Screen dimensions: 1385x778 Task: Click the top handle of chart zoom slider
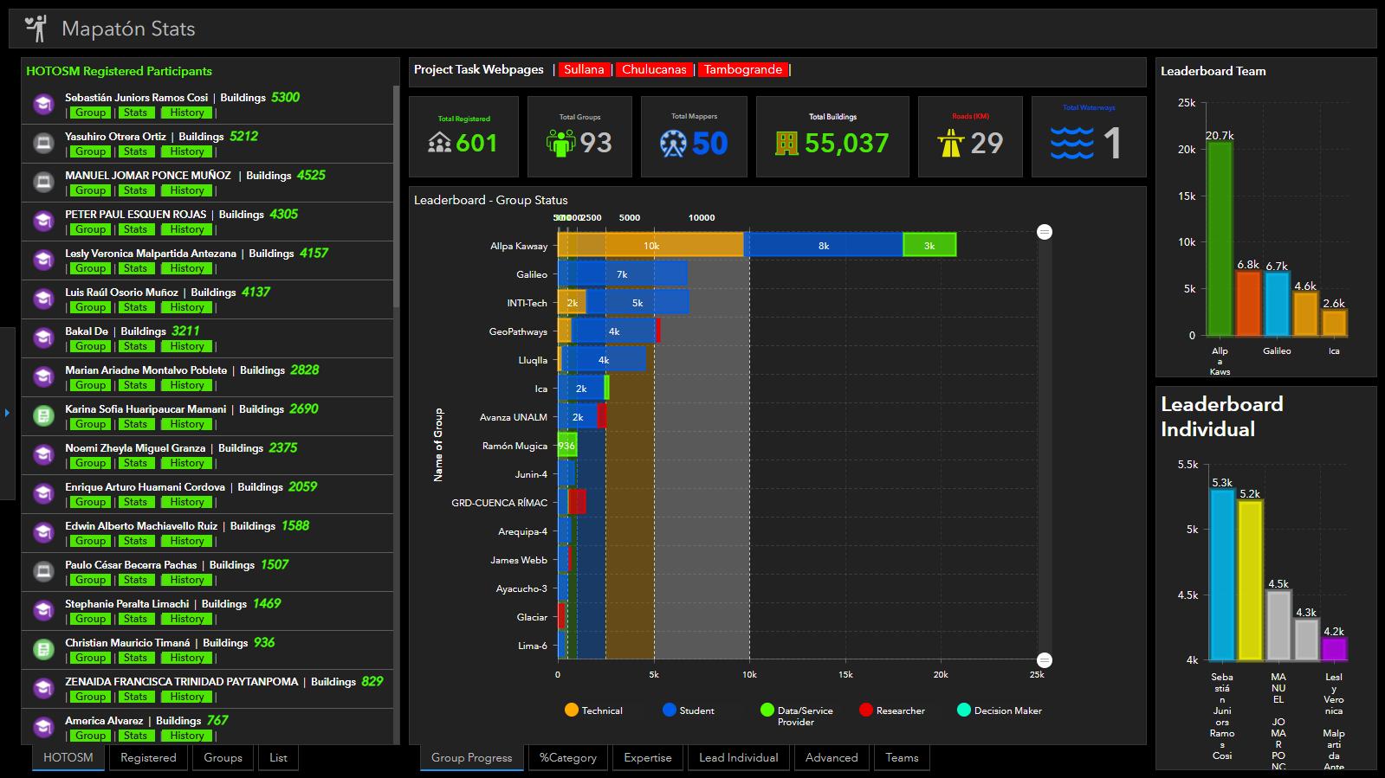[1045, 232]
